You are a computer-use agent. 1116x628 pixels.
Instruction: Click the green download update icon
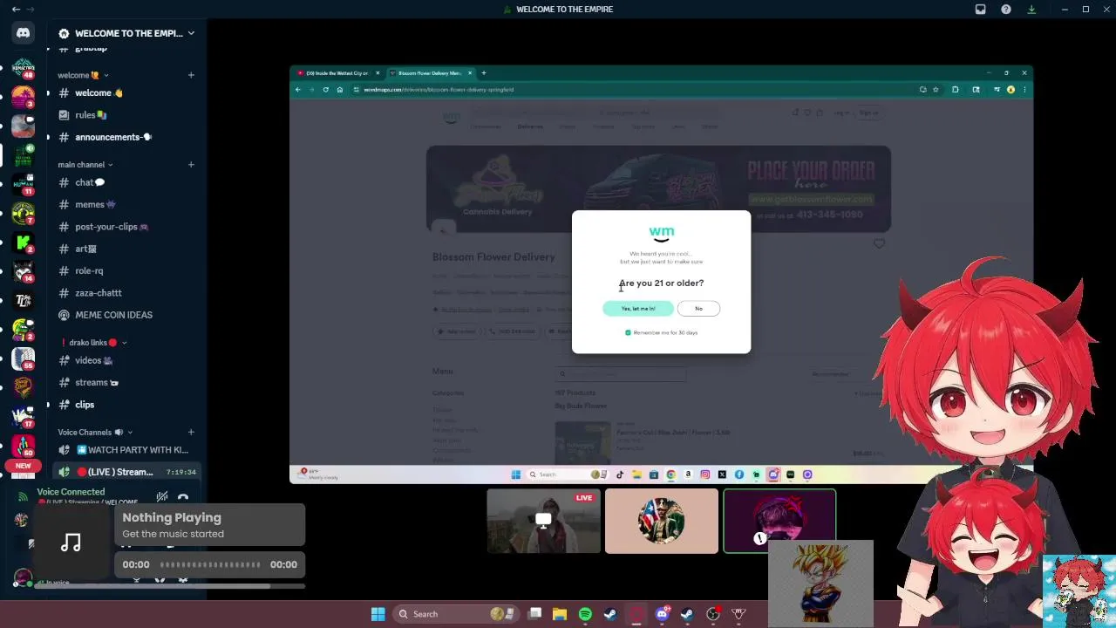pos(1031,10)
